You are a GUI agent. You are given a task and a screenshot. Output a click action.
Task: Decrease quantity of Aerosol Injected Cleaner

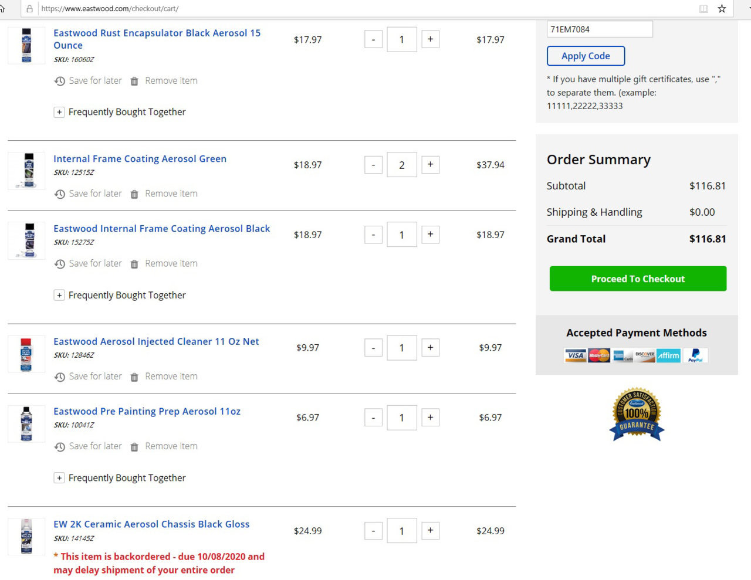click(x=373, y=348)
